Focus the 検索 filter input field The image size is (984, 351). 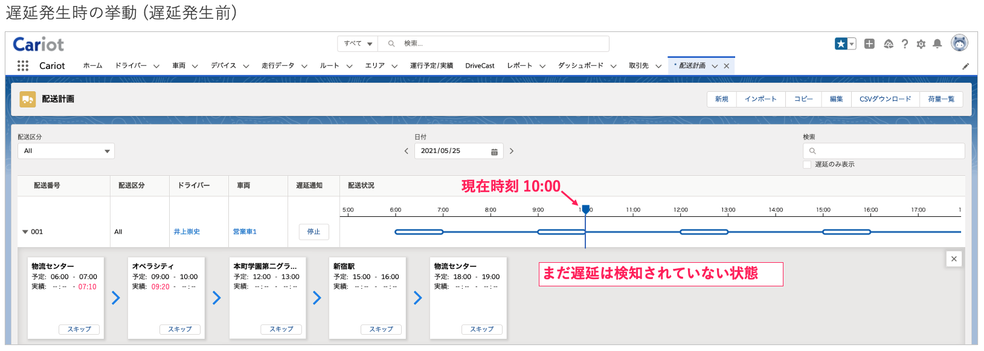pos(884,151)
